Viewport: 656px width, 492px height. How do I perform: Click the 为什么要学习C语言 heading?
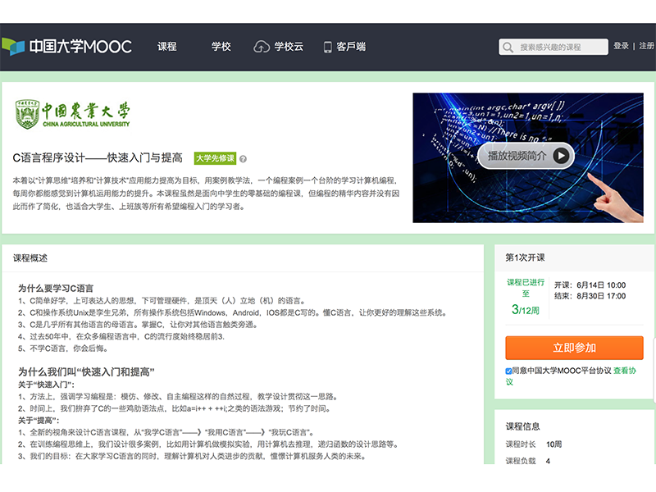click(x=56, y=289)
